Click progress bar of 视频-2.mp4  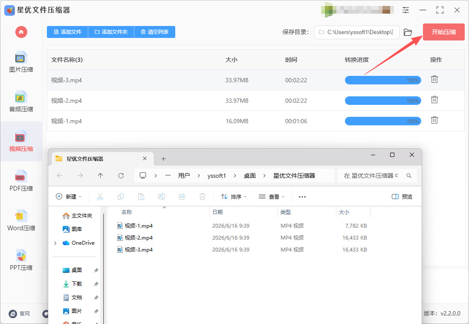tap(383, 101)
